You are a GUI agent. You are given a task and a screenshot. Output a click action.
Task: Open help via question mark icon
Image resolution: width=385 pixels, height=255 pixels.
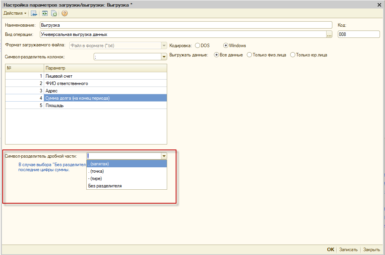pos(64,13)
